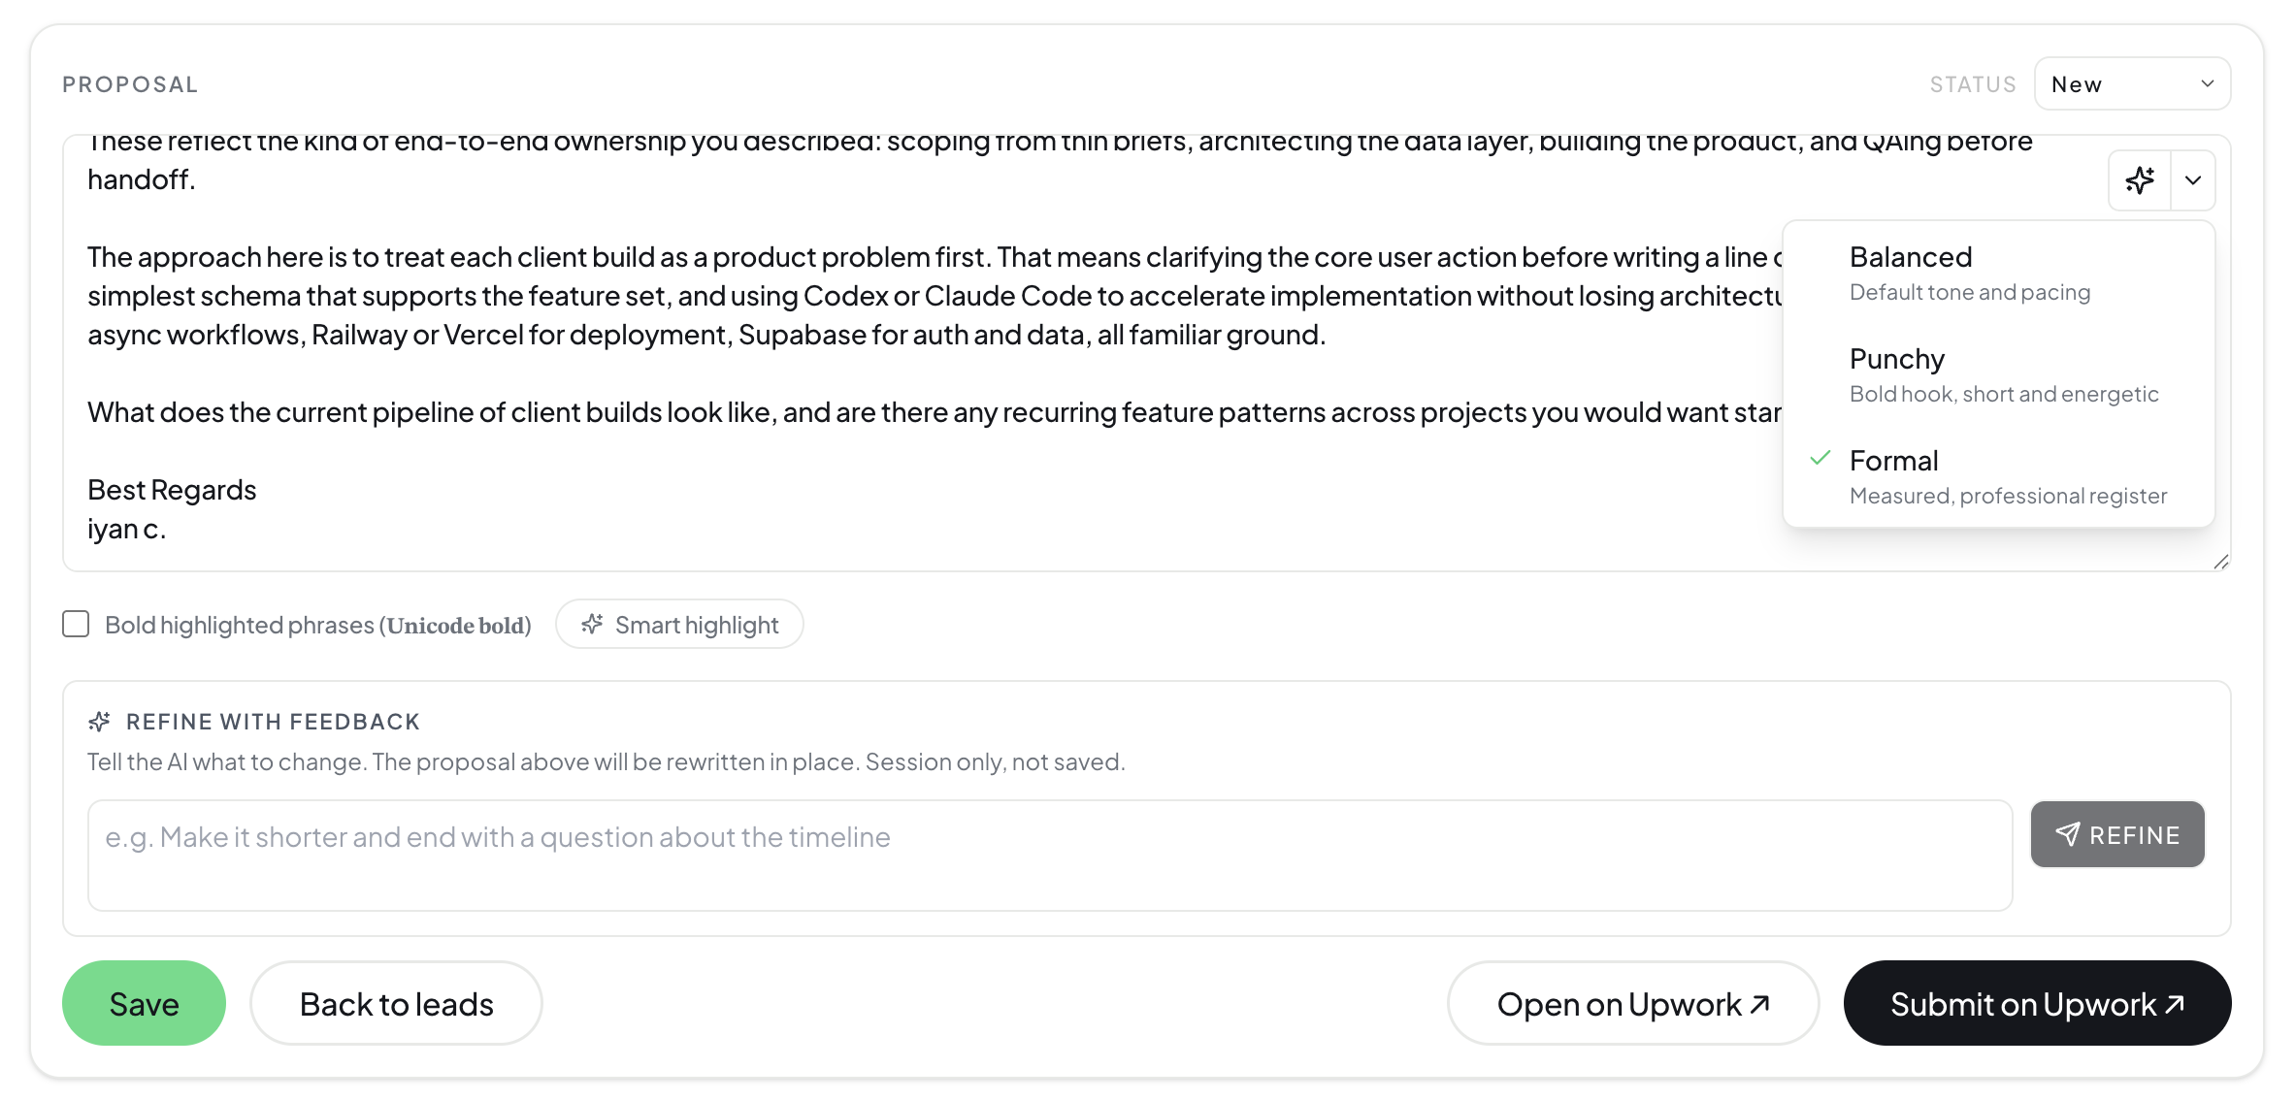Click the Smart highlight button

[679, 625]
